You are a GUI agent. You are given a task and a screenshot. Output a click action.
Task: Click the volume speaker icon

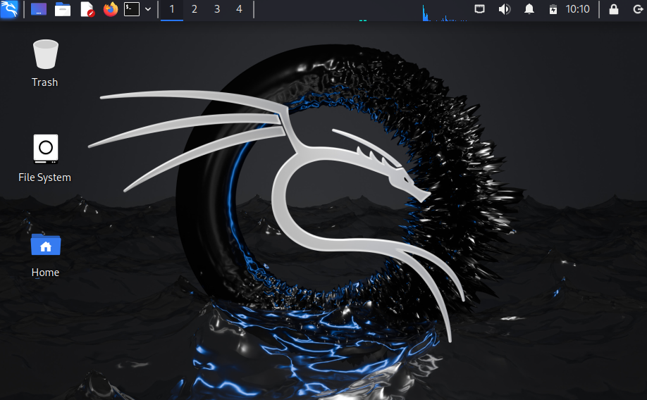pyautogui.click(x=504, y=9)
